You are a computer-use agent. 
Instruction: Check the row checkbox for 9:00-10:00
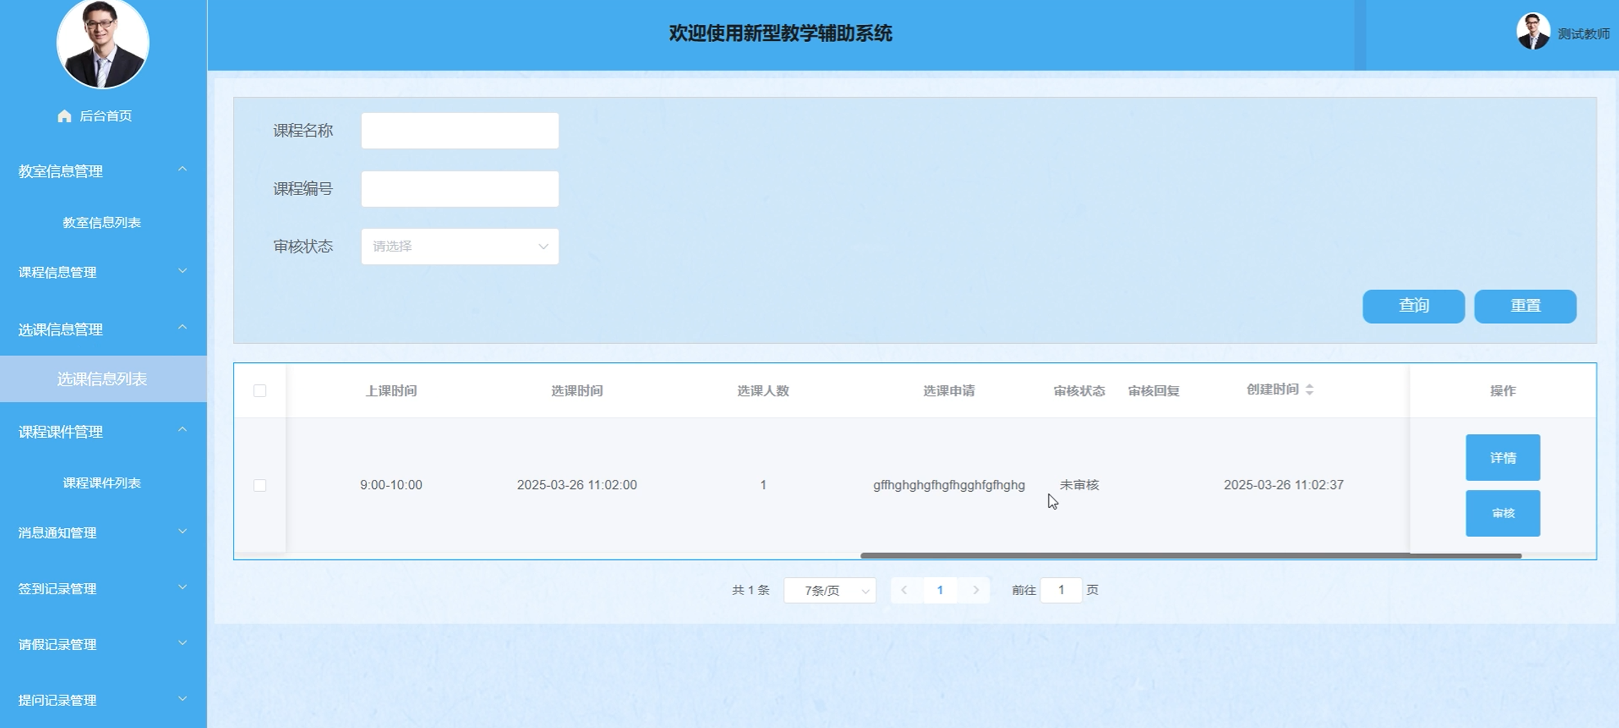click(x=260, y=486)
